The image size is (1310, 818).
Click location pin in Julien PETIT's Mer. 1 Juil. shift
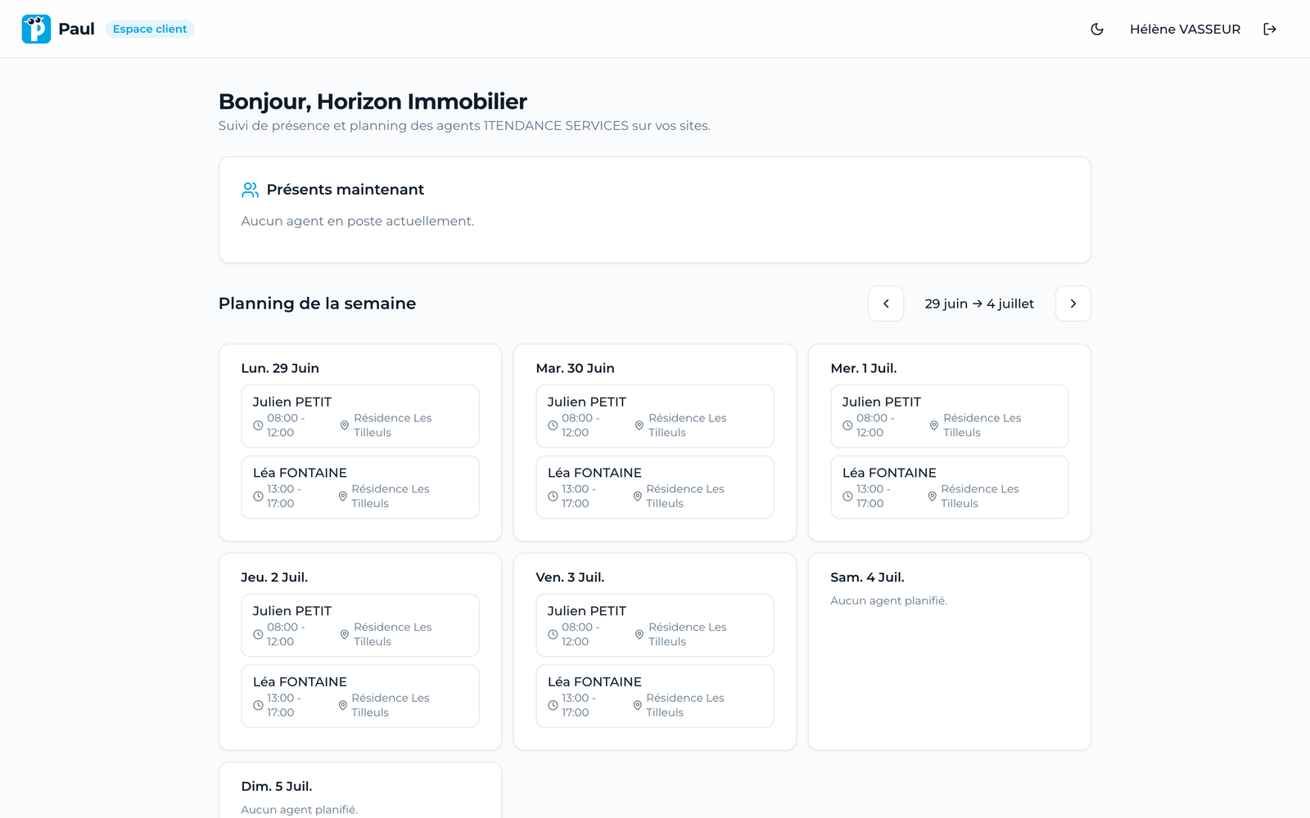[934, 425]
